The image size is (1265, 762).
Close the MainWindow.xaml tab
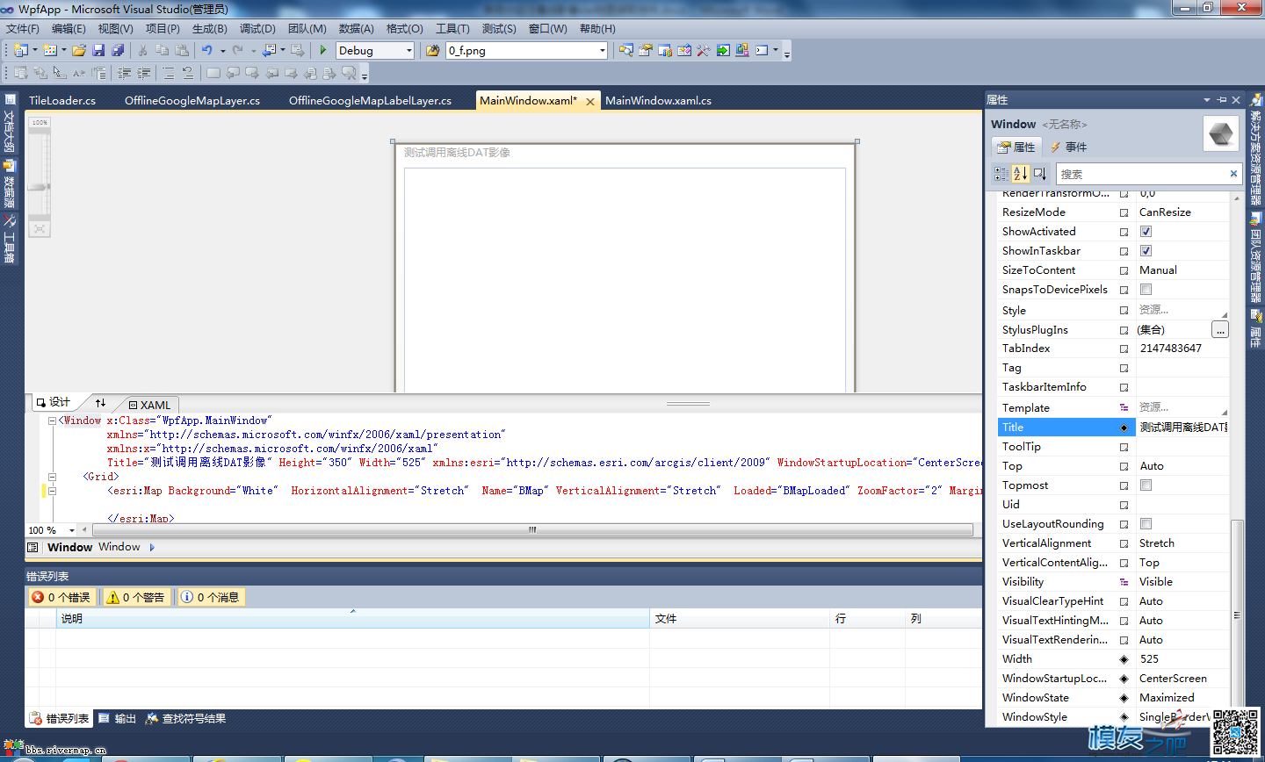point(590,102)
